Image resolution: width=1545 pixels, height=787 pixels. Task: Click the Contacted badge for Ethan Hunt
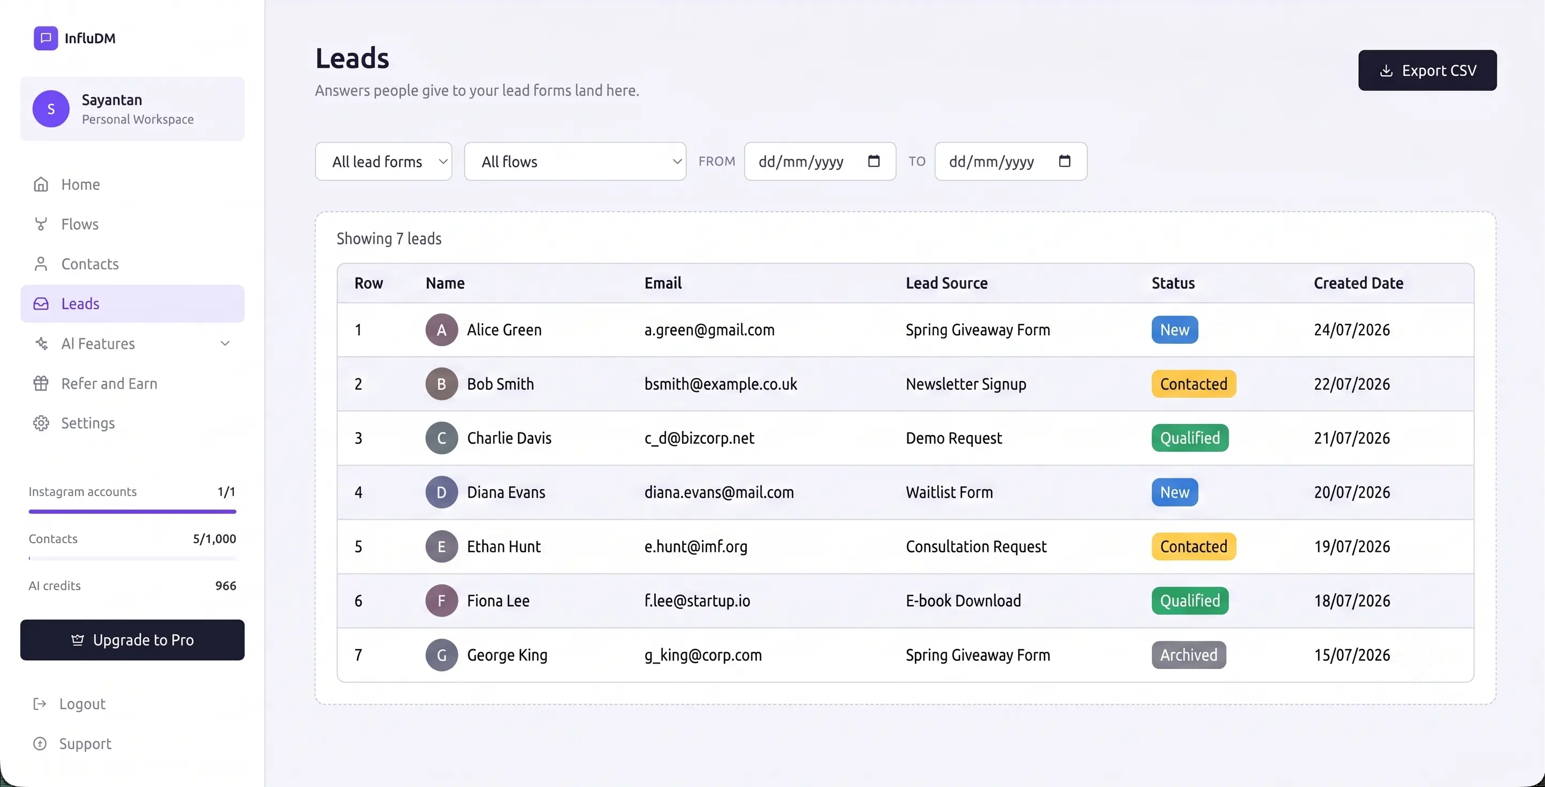click(1194, 546)
